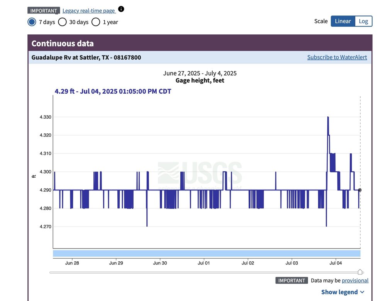
Task: Click the time range slider handle
Action: pos(360,272)
